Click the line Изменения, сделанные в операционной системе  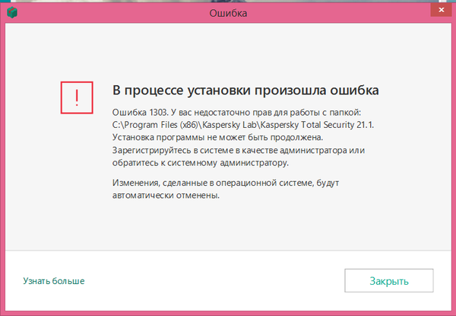coord(226,183)
